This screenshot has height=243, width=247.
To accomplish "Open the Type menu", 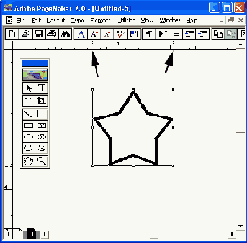I will click(78, 21).
